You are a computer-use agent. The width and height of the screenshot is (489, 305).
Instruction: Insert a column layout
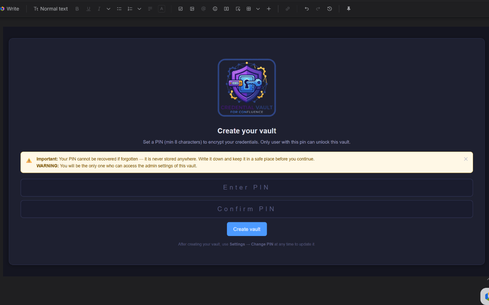tap(227, 9)
